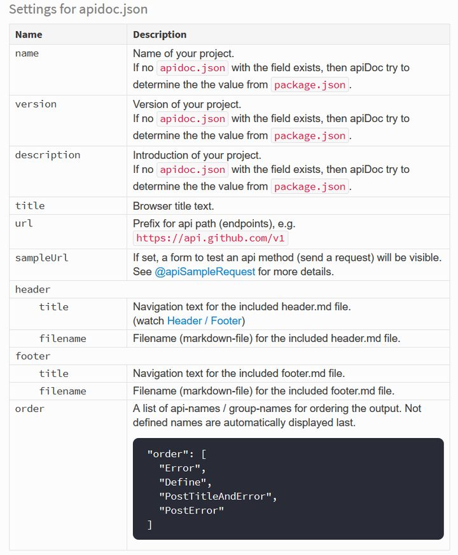Click "PostTitleAndError" in the code block
Viewport: 458px width, 555px height.
(218, 497)
